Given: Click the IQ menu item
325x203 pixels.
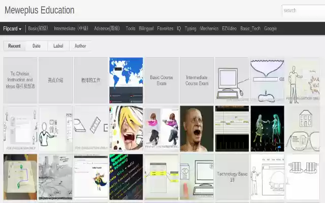Looking at the screenshot, I should click(179, 28).
